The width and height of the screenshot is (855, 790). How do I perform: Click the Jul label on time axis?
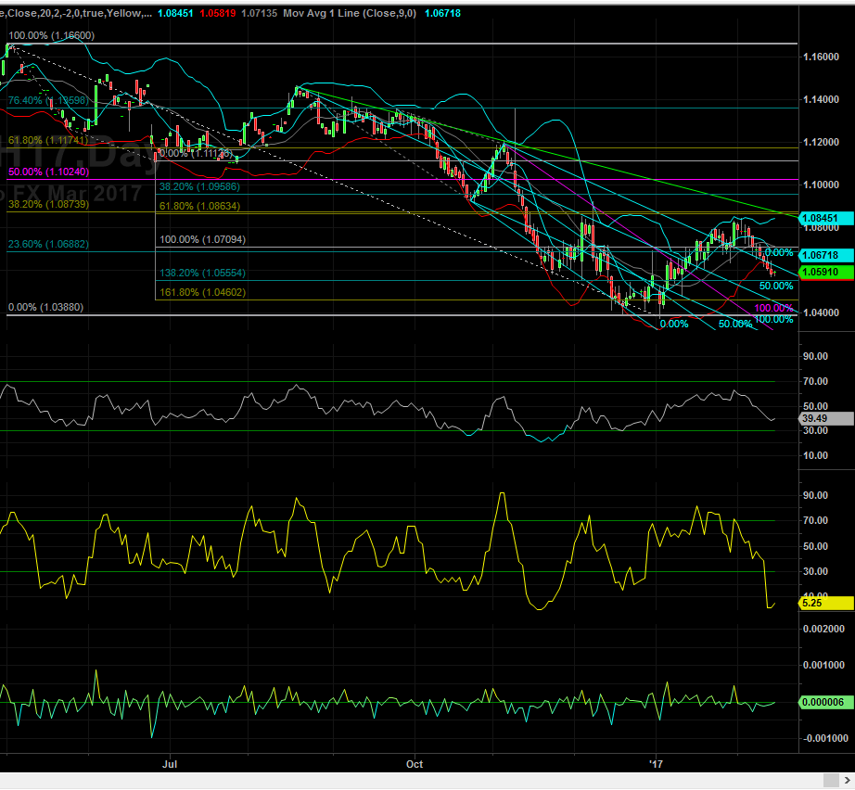click(170, 764)
